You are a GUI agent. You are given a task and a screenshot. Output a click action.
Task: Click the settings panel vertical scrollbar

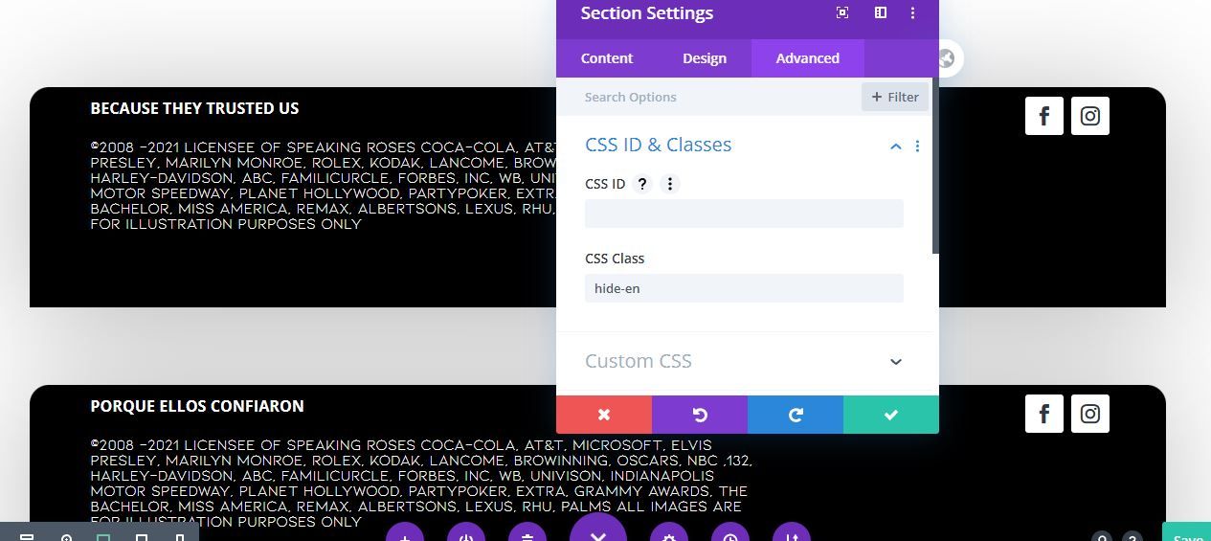tap(935, 167)
